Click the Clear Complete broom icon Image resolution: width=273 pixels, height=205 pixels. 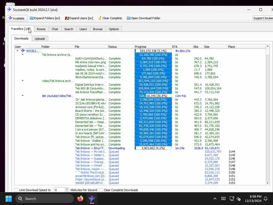(x=100, y=18)
